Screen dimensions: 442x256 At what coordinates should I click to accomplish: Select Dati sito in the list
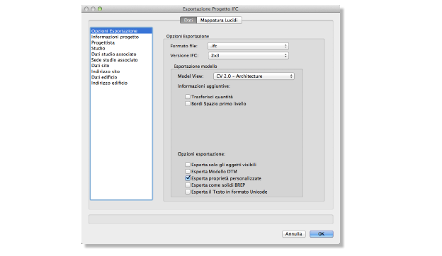click(121, 66)
